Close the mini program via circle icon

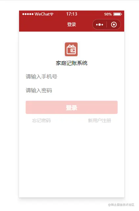pyautogui.click(x=114, y=25)
